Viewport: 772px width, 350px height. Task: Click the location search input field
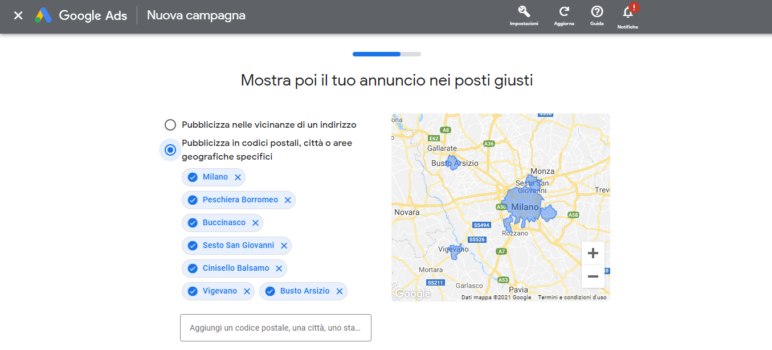click(275, 328)
